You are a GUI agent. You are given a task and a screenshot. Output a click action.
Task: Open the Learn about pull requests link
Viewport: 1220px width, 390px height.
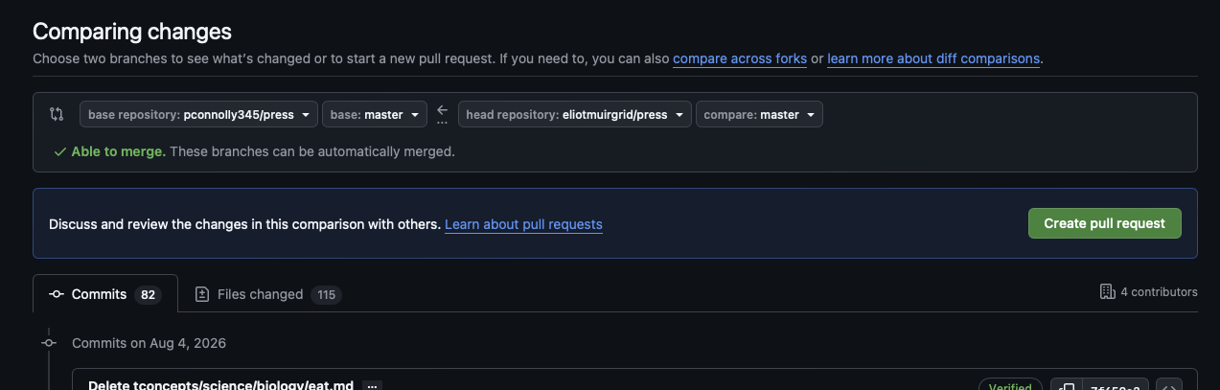point(523,224)
